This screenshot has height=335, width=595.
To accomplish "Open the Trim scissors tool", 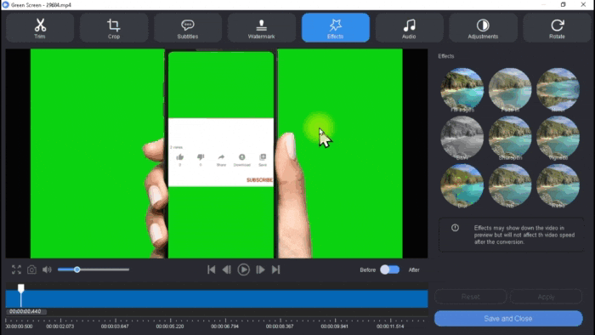I will tap(40, 28).
